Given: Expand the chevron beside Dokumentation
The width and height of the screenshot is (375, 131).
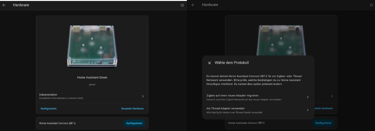Looking at the screenshot, I should click(x=143, y=96).
